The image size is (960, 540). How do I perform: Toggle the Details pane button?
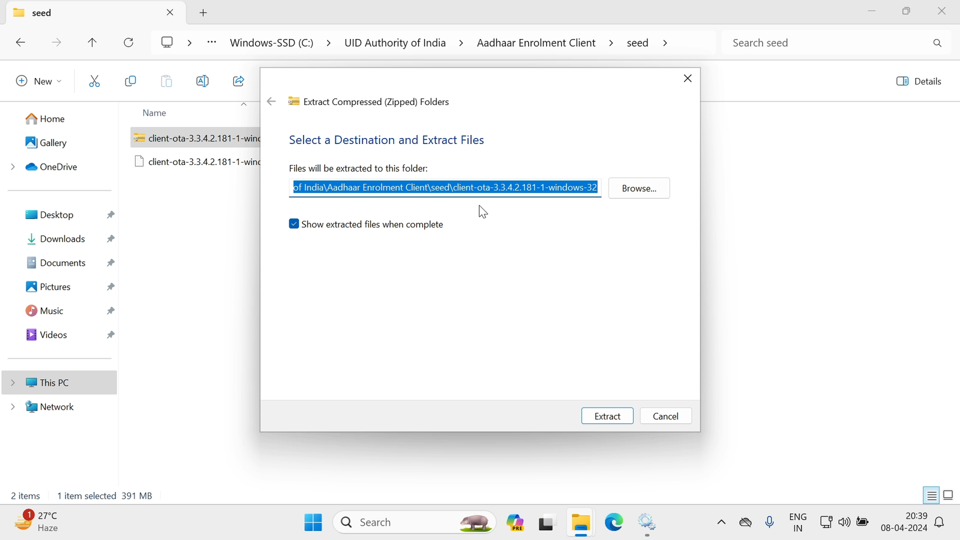click(x=919, y=81)
